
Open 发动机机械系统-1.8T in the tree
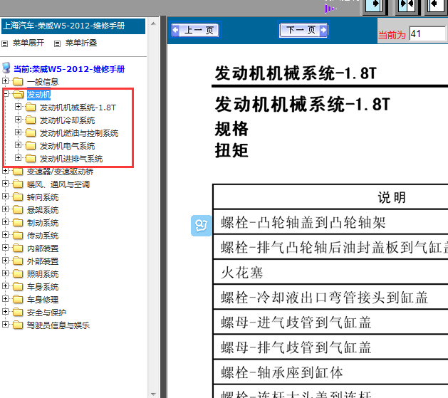[78, 108]
